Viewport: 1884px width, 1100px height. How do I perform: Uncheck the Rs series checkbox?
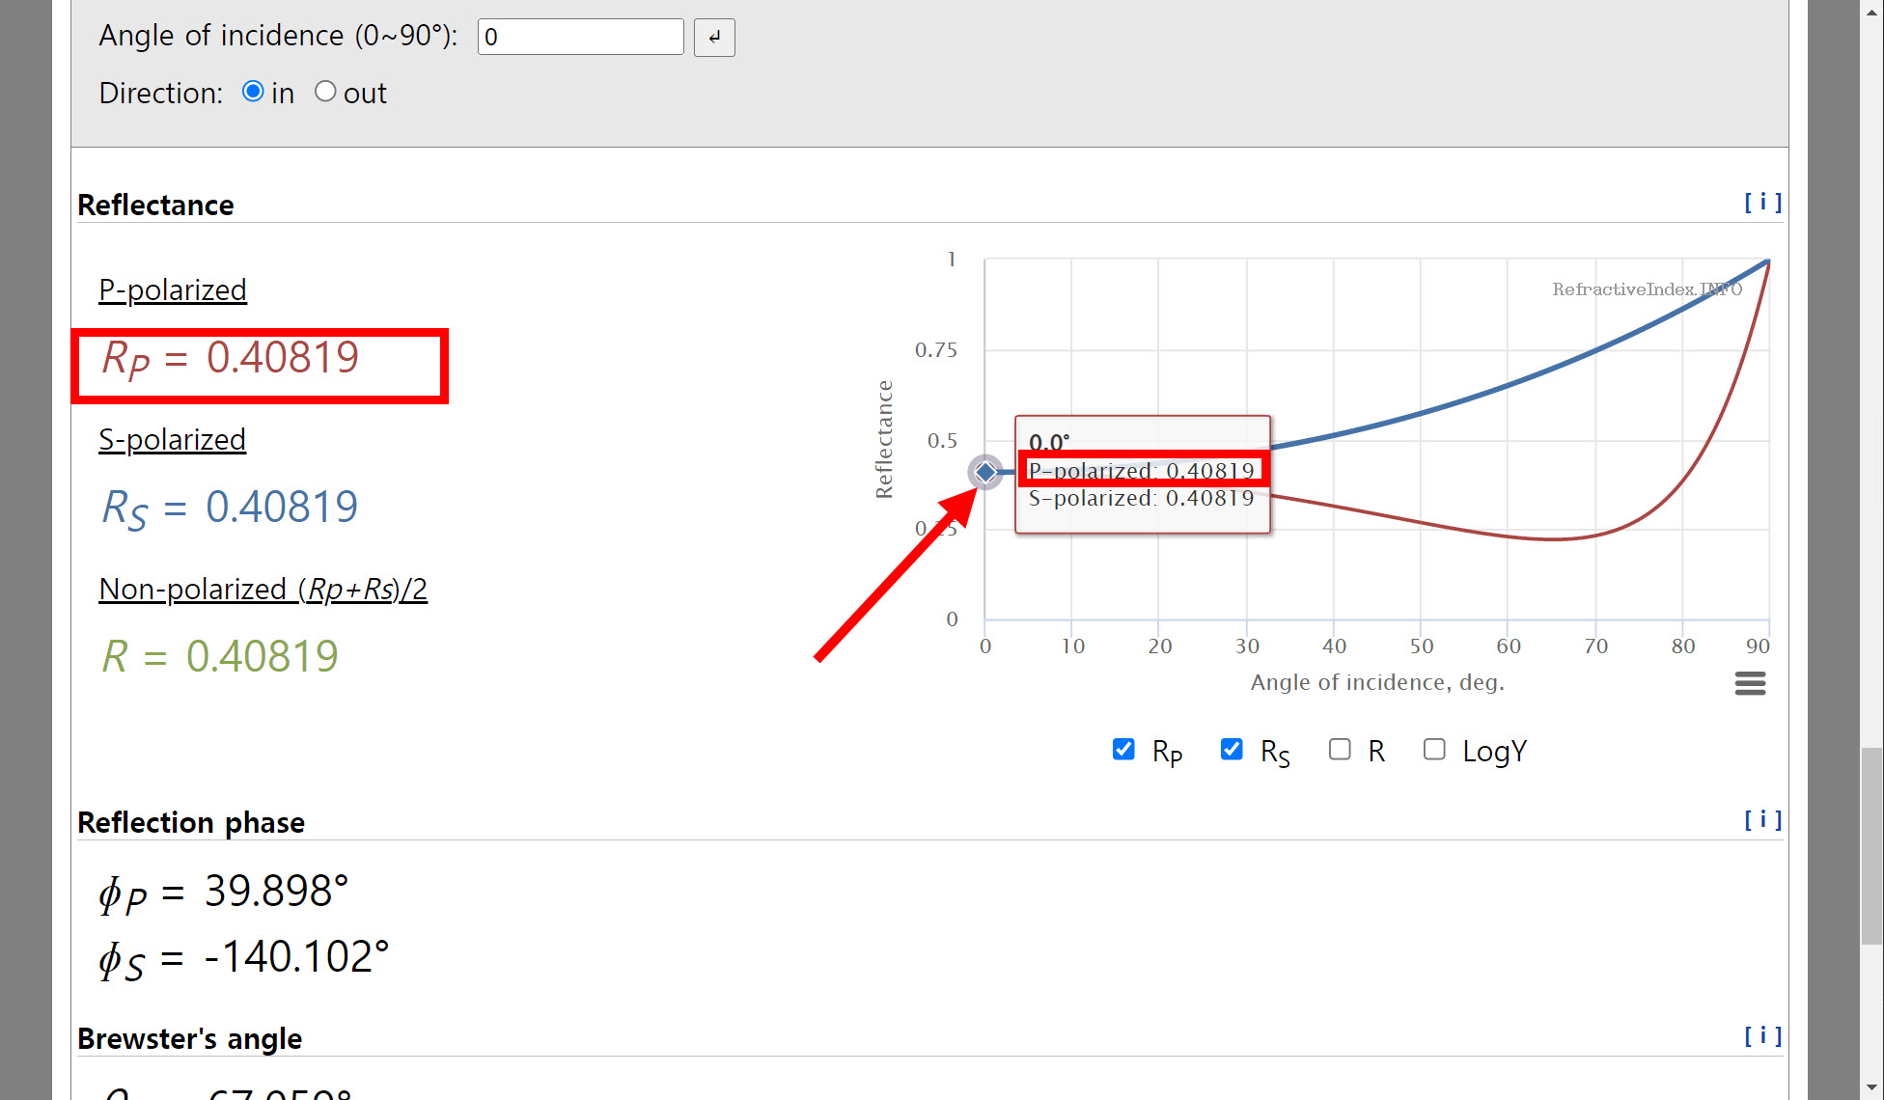(1232, 750)
